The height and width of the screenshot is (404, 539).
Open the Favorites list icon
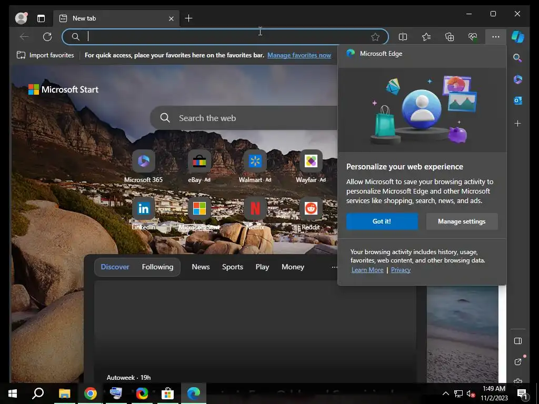pyautogui.click(x=426, y=37)
